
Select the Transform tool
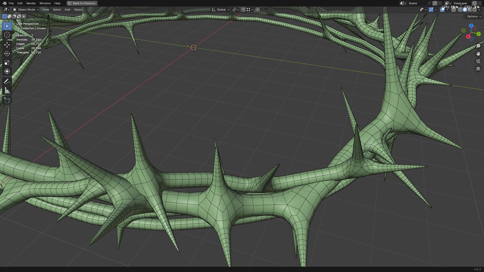7,71
